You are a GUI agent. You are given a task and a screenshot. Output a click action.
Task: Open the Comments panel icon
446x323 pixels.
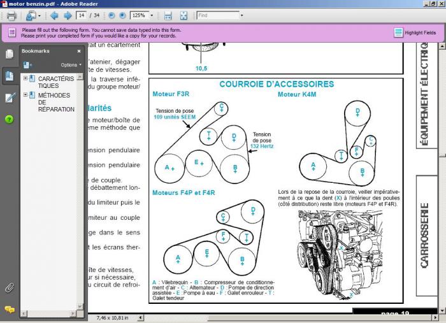coord(10,309)
